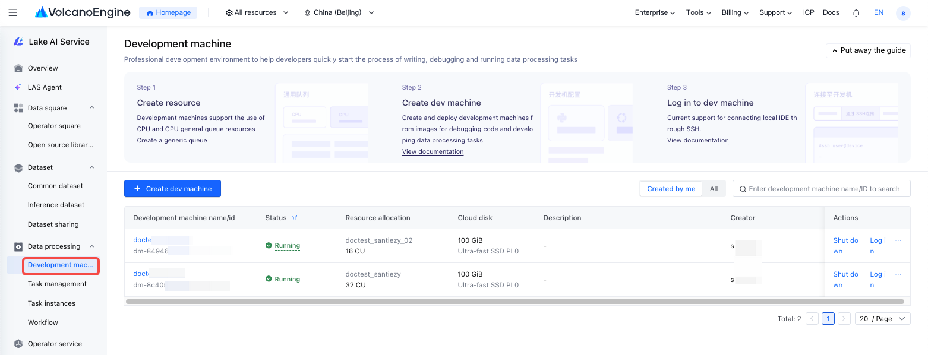
Task: Open the hamburger navigation menu
Action: pyautogui.click(x=13, y=12)
